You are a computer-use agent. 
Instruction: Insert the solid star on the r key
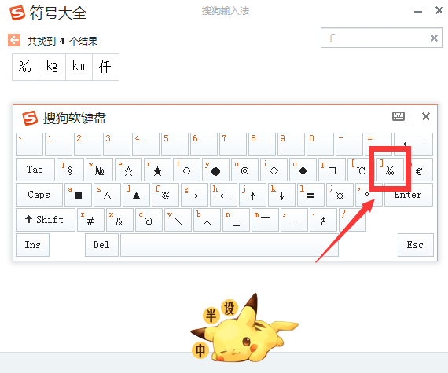[157, 170]
